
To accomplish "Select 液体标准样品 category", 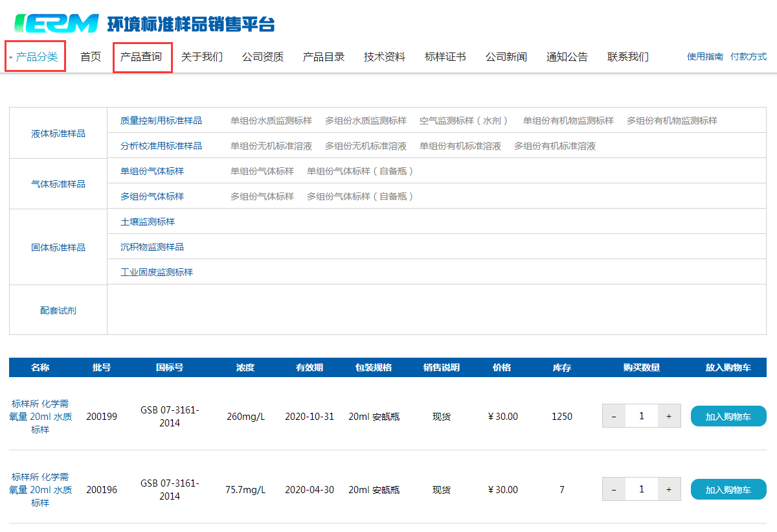I will [x=58, y=133].
